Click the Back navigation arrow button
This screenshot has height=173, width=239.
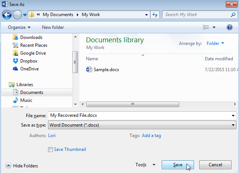click(7, 15)
